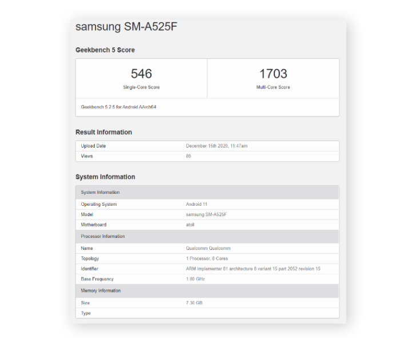Select the Android 11 operating system value
Viewport: 416px width, 343px height.
[x=197, y=204]
